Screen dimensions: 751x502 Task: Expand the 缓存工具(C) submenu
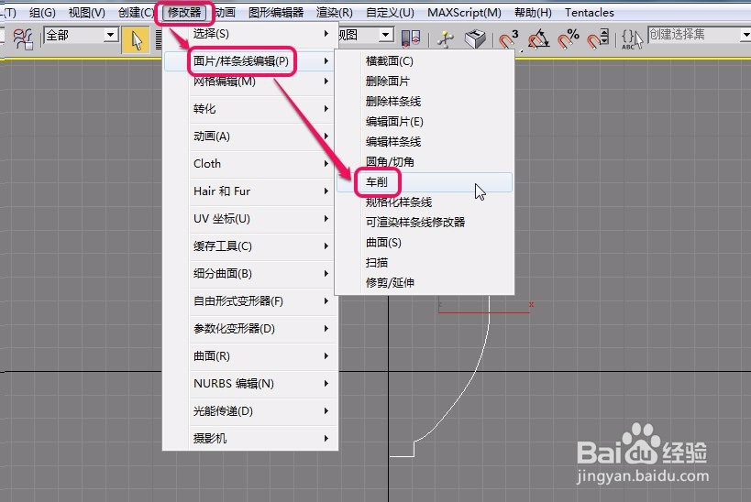[251, 246]
